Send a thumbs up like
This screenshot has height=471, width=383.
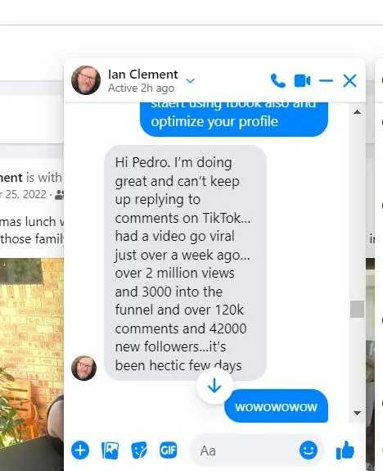pos(345,450)
